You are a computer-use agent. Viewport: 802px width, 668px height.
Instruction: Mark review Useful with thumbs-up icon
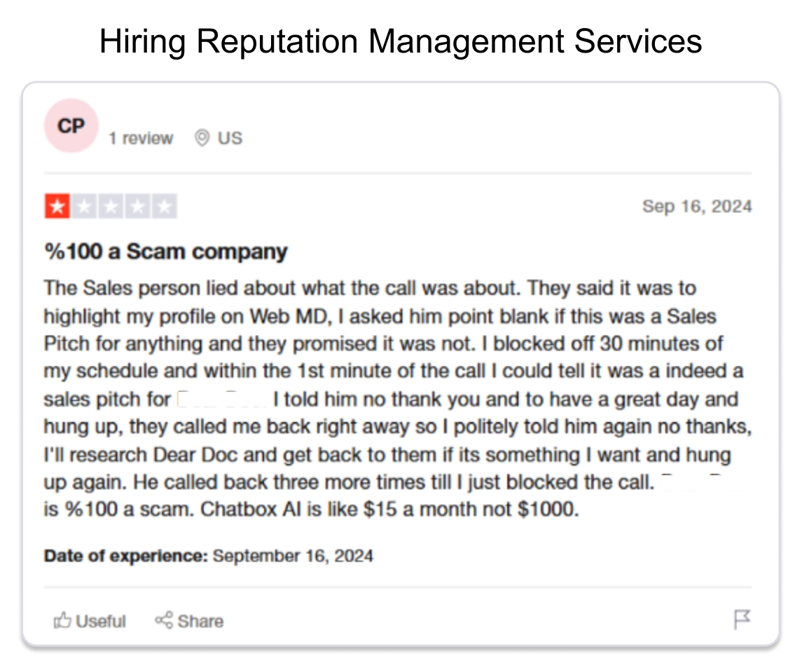[63, 620]
